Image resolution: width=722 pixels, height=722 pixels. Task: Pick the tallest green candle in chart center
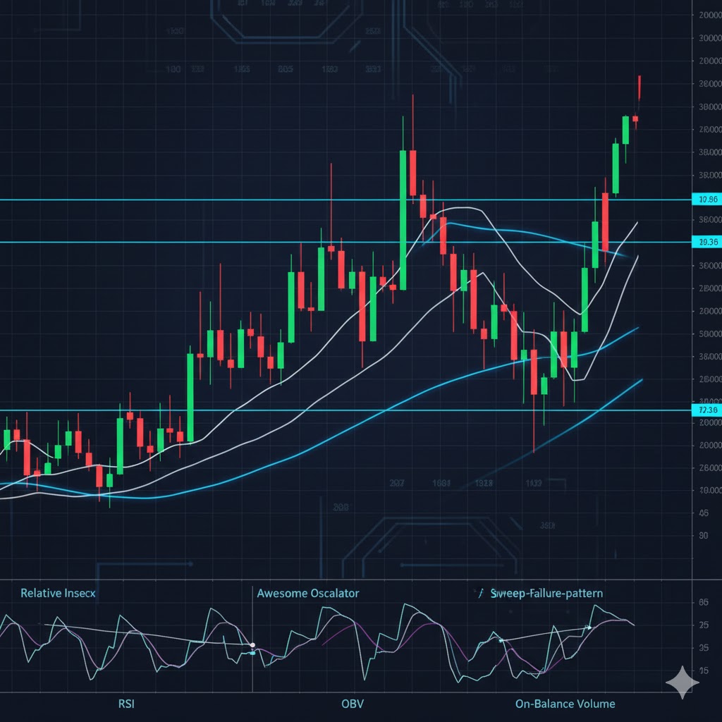[403, 219]
